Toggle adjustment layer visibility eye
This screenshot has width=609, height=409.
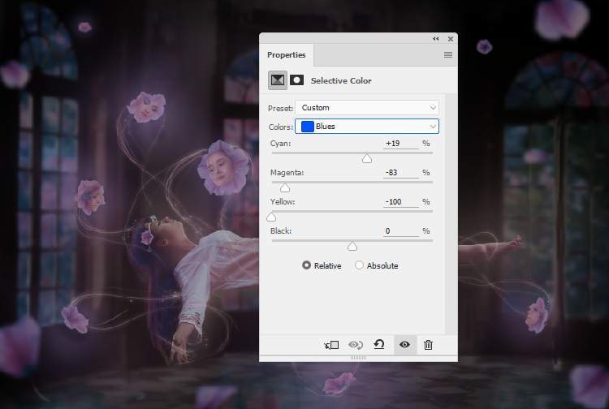(404, 345)
